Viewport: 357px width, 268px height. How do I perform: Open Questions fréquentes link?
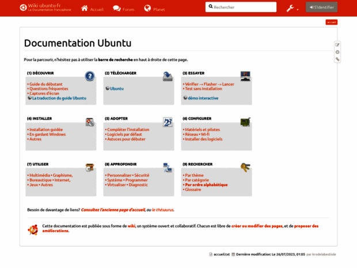[49, 89]
